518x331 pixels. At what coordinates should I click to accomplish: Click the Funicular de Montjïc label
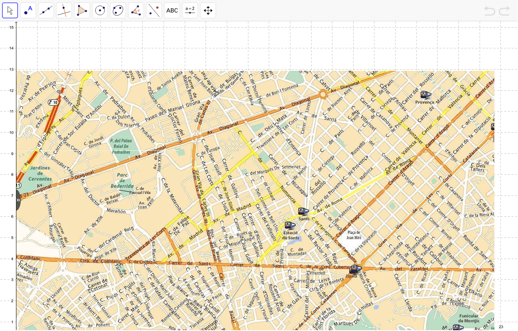pos(469,318)
